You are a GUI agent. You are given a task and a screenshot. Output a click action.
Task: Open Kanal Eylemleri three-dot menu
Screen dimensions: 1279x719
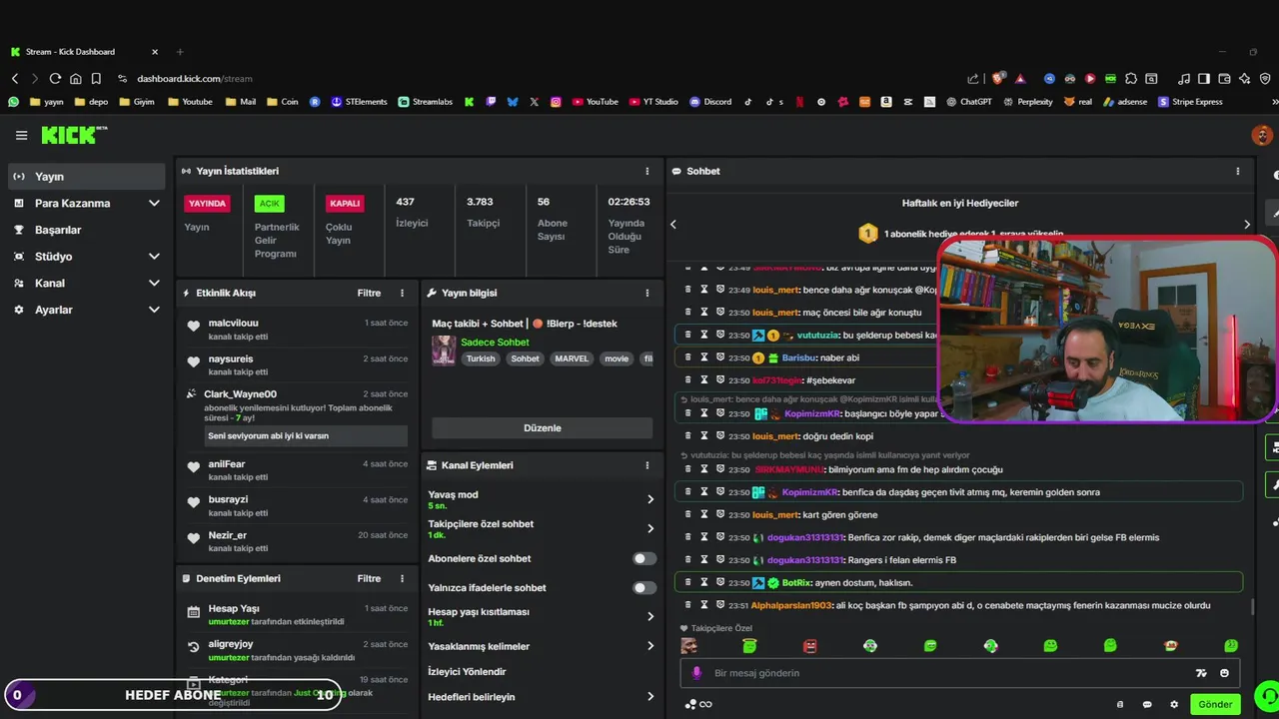(x=646, y=465)
